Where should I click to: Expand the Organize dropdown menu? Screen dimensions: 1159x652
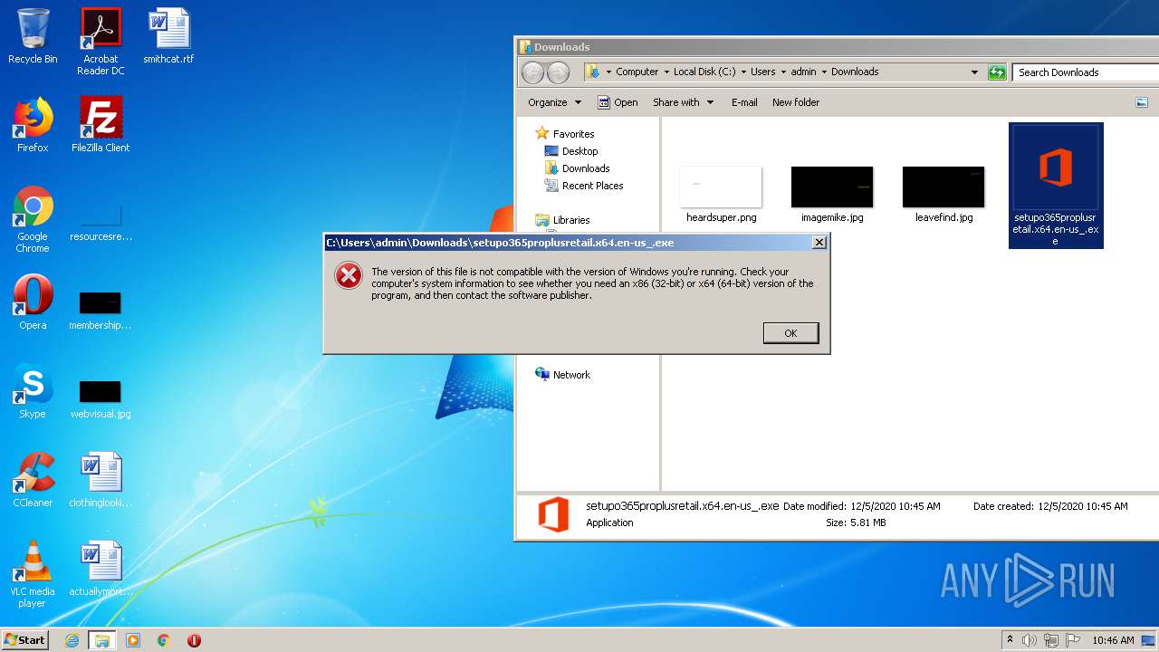click(x=554, y=102)
